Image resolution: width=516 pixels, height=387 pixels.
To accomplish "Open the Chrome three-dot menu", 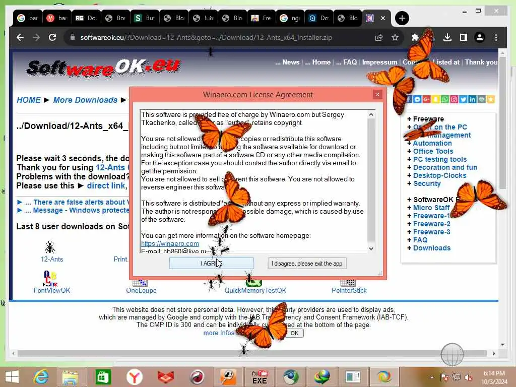I will tap(496, 37).
